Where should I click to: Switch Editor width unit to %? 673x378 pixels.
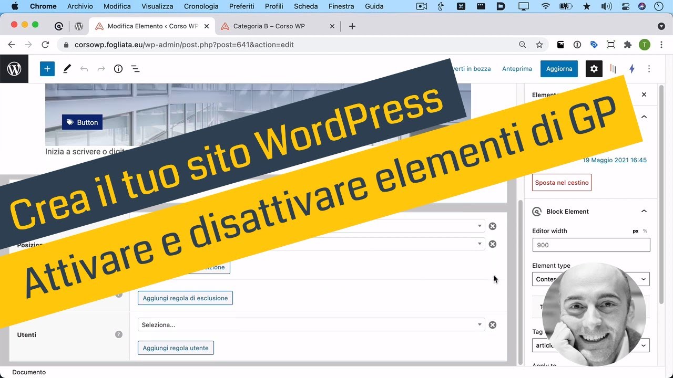pos(645,231)
